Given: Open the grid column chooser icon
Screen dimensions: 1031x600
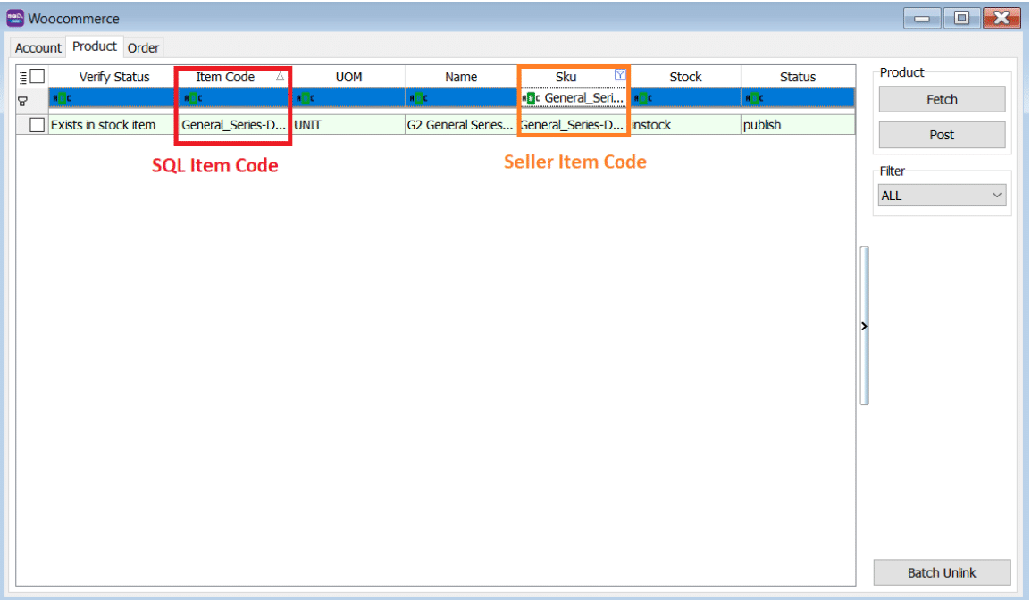Looking at the screenshot, I should [x=23, y=77].
